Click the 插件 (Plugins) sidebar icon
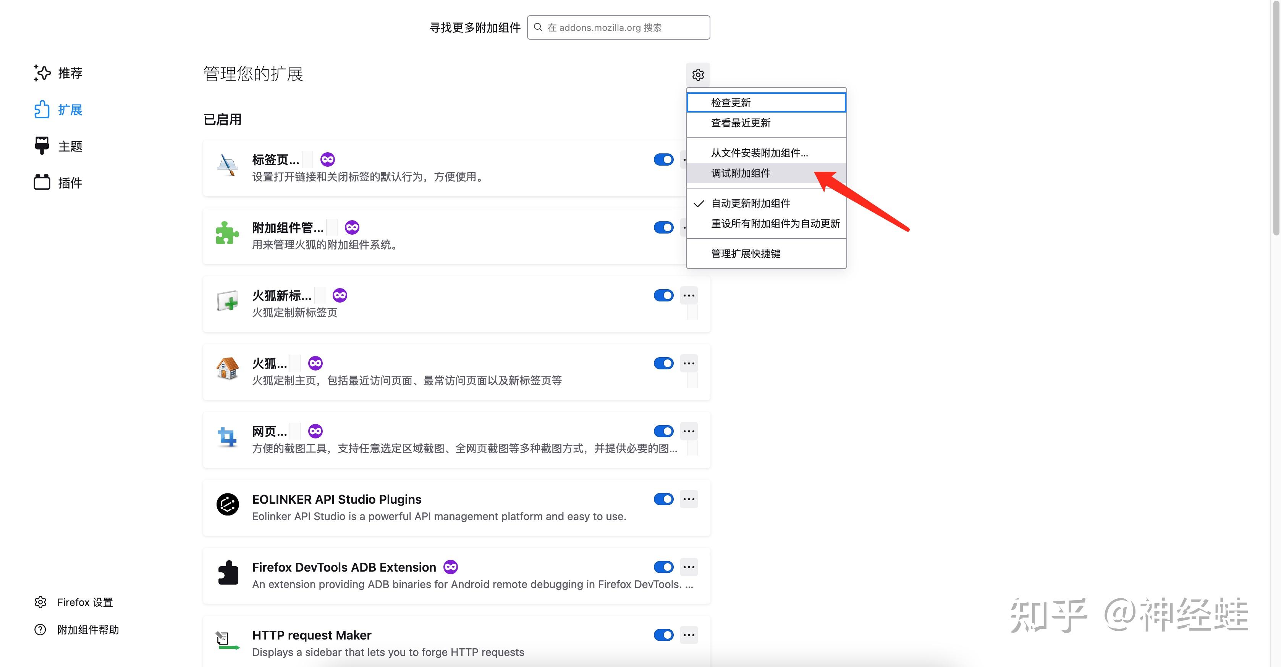The height and width of the screenshot is (667, 1281). tap(42, 182)
